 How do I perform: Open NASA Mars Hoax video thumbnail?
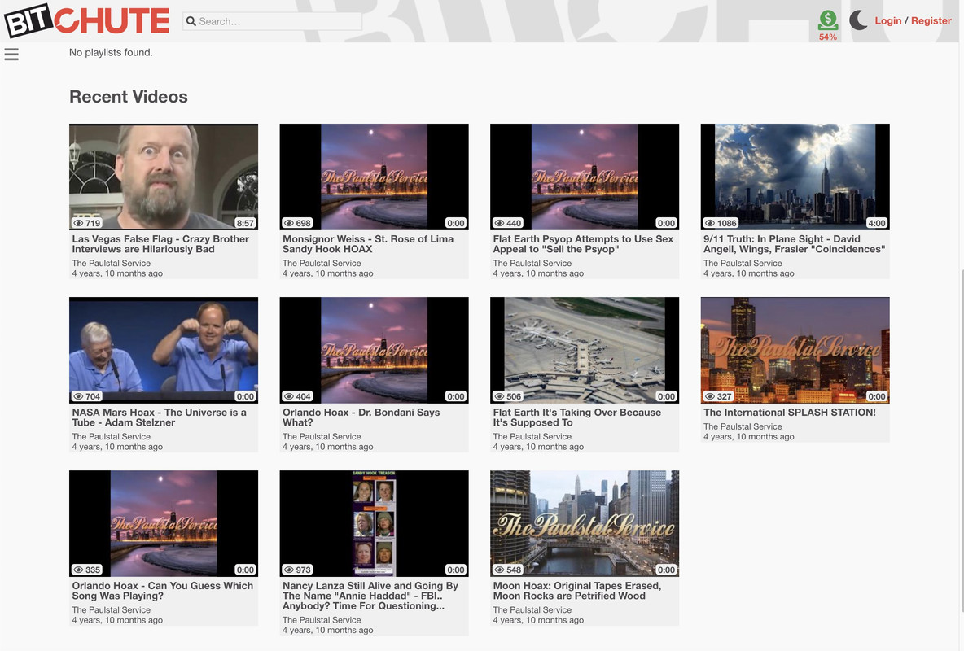tap(164, 350)
